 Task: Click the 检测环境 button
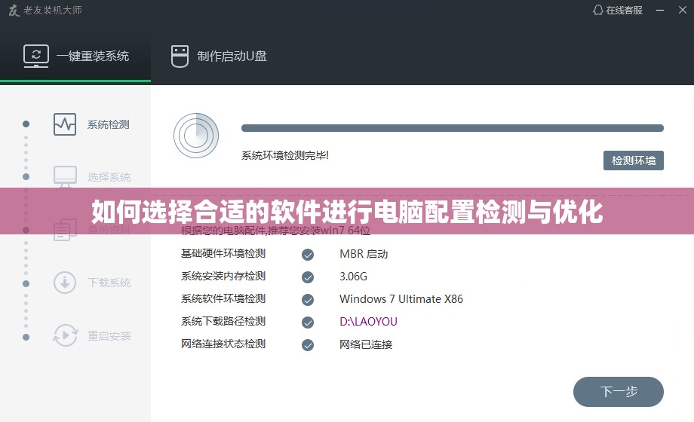[634, 161]
